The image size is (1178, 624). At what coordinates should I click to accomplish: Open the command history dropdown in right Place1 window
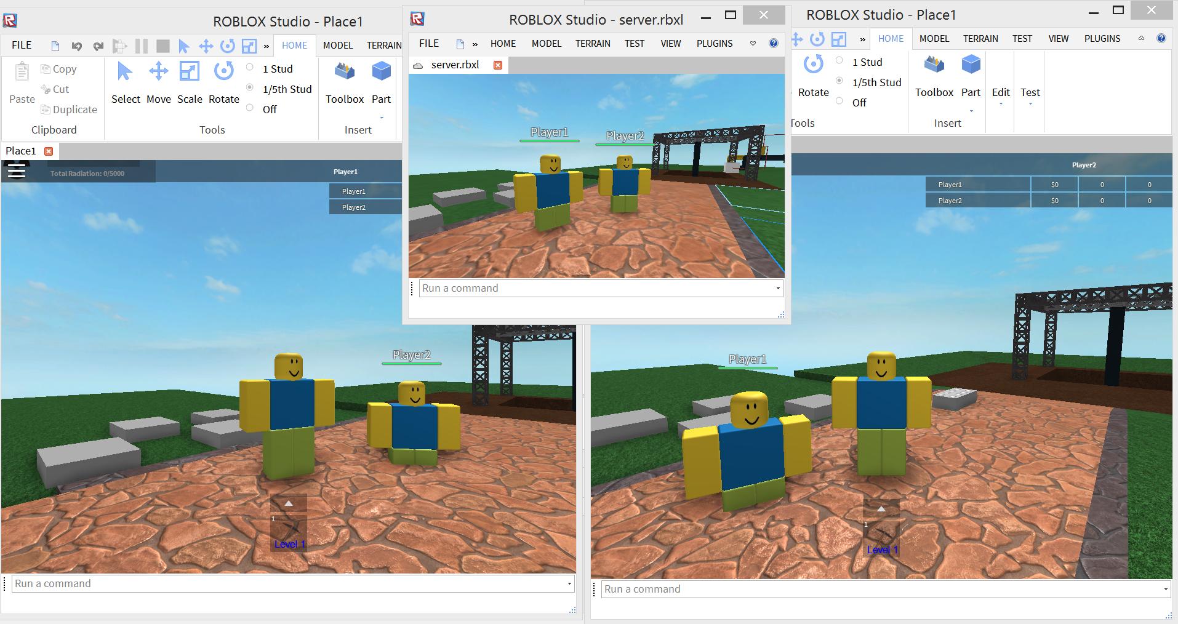1165,589
